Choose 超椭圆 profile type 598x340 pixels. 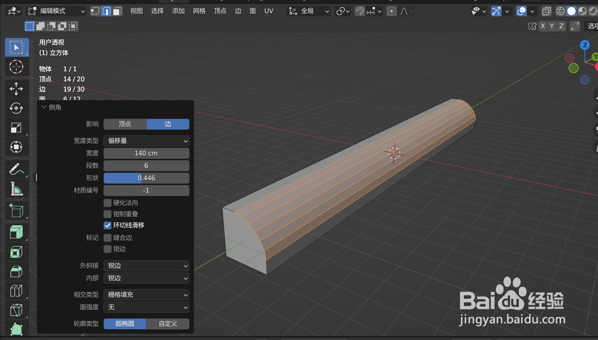pyautogui.click(x=125, y=324)
